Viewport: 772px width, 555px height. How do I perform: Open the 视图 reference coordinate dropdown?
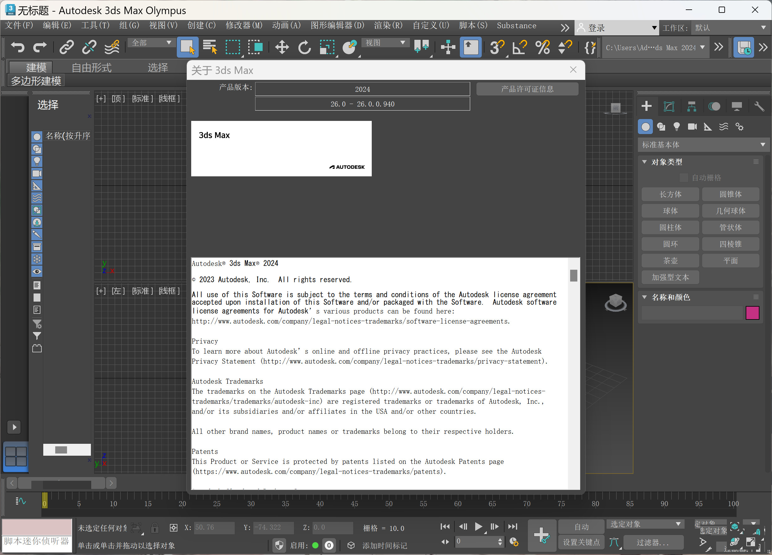[x=385, y=43]
